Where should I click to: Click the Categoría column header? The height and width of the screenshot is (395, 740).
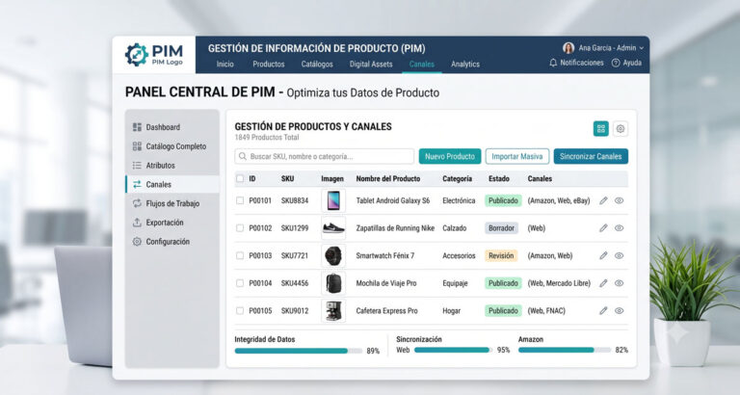[x=457, y=178]
